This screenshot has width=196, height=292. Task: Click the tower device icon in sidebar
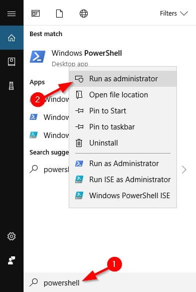pyautogui.click(x=12, y=86)
